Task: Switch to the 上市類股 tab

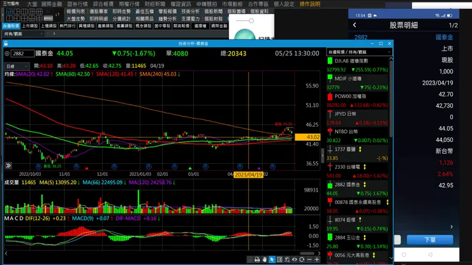Action: pyautogui.click(x=30, y=26)
